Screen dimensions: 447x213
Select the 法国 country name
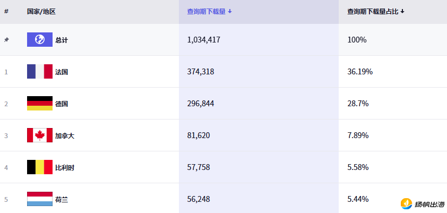pyautogui.click(x=62, y=72)
